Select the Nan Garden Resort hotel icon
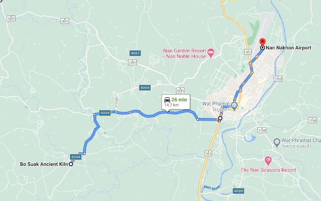This screenshot has height=201, width=321. point(211,53)
